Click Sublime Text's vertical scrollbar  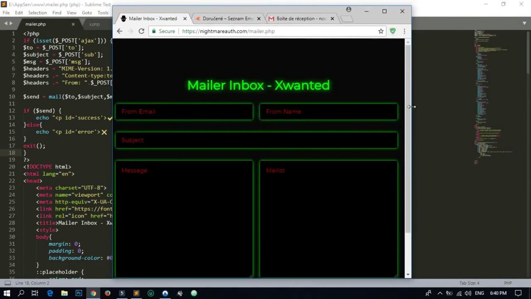coord(529,52)
